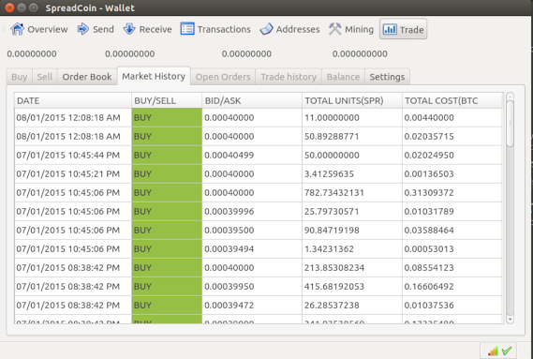Screen dimensions: 533x359
Task: Click the 0.00039996 bid/ask cell
Action: [252, 211]
